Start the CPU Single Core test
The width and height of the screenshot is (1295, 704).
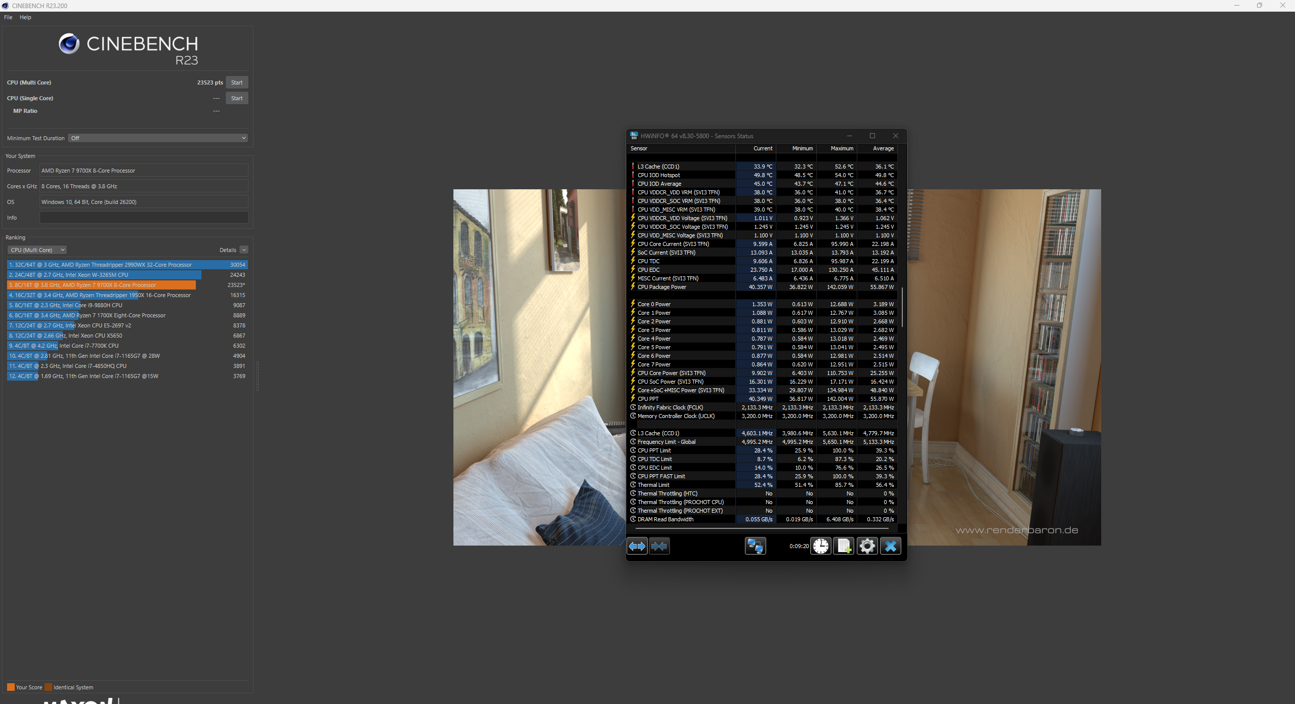click(237, 98)
